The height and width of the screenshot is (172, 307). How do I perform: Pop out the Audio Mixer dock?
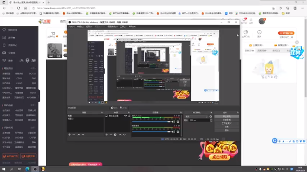click(181, 113)
